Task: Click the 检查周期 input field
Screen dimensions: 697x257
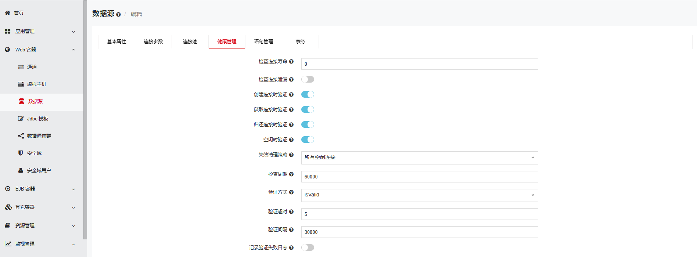Action: [419, 177]
